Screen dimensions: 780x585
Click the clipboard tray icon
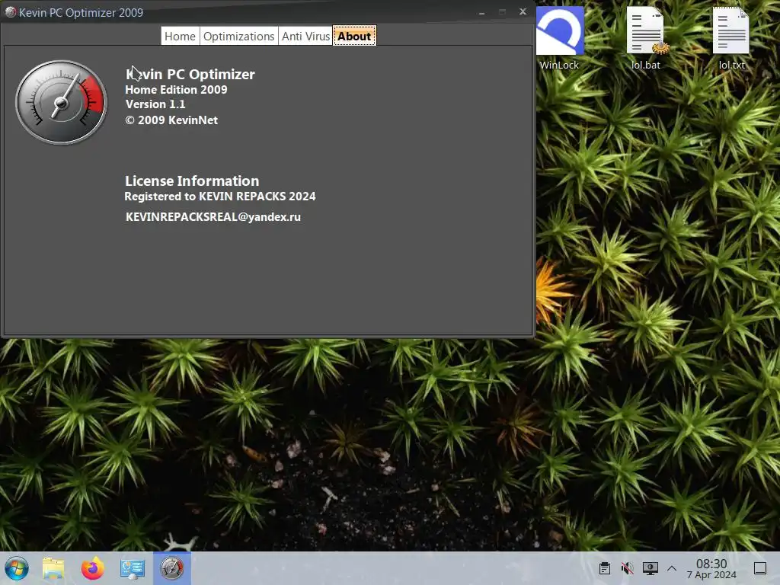click(605, 568)
